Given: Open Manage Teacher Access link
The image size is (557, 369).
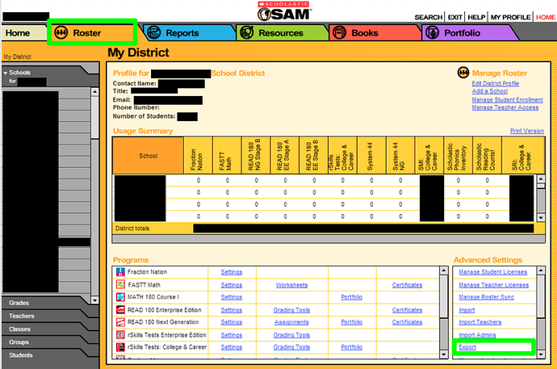Looking at the screenshot, I should [505, 107].
